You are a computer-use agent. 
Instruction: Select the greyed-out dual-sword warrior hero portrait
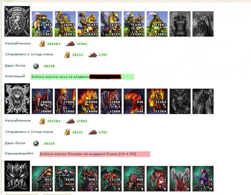coord(180,24)
